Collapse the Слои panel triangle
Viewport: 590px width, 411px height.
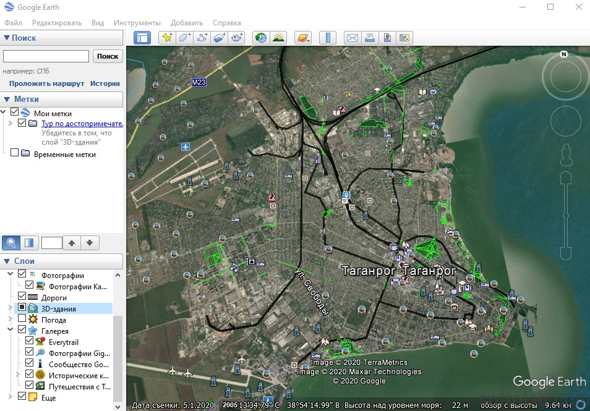click(6, 261)
